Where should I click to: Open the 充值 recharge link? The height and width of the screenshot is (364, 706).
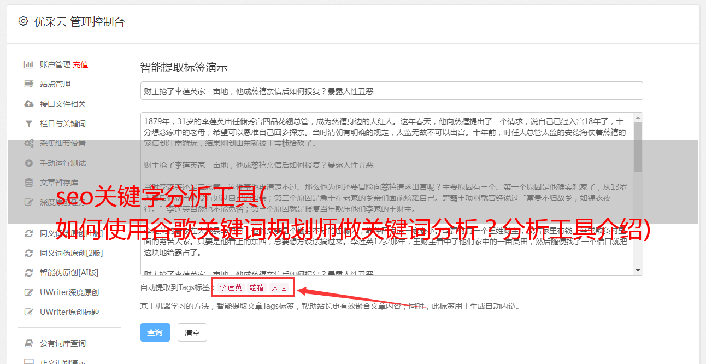[x=80, y=64]
